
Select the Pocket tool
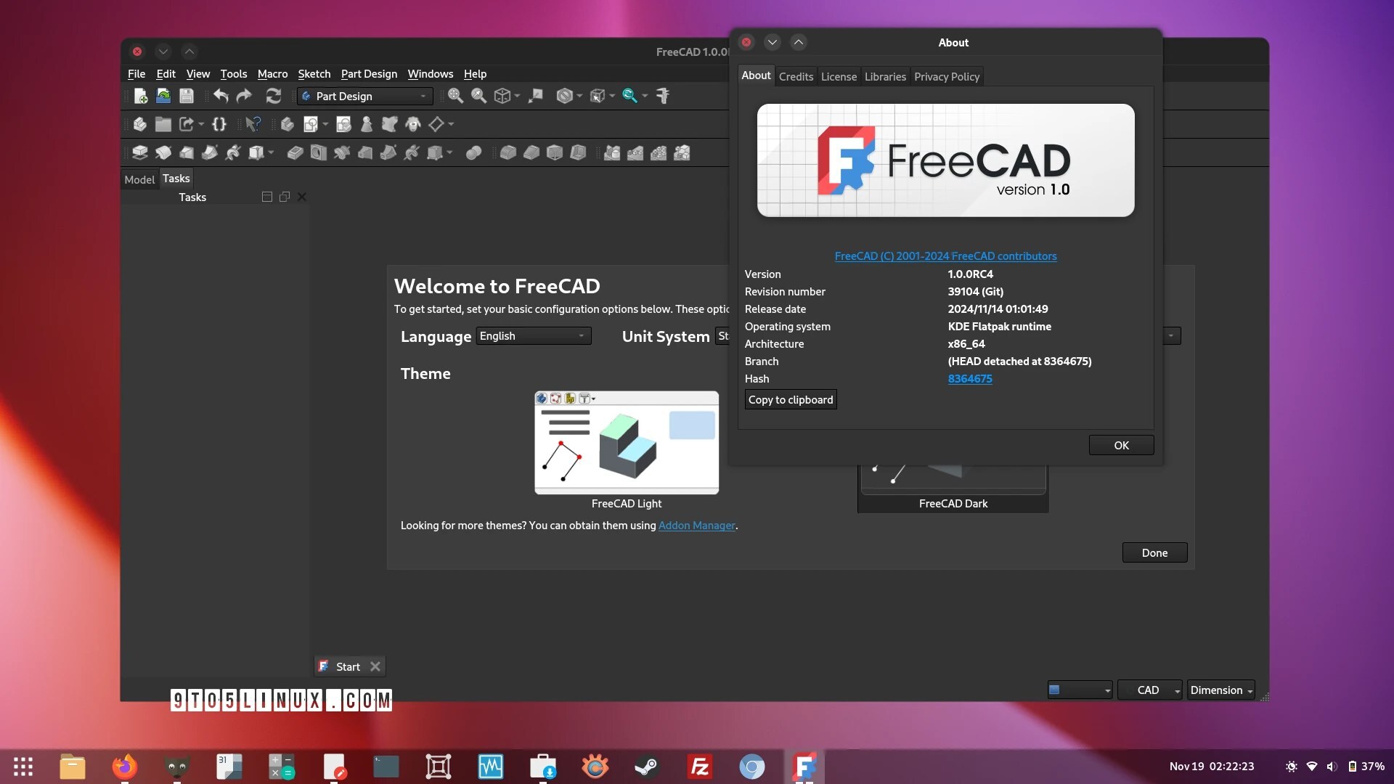(295, 152)
